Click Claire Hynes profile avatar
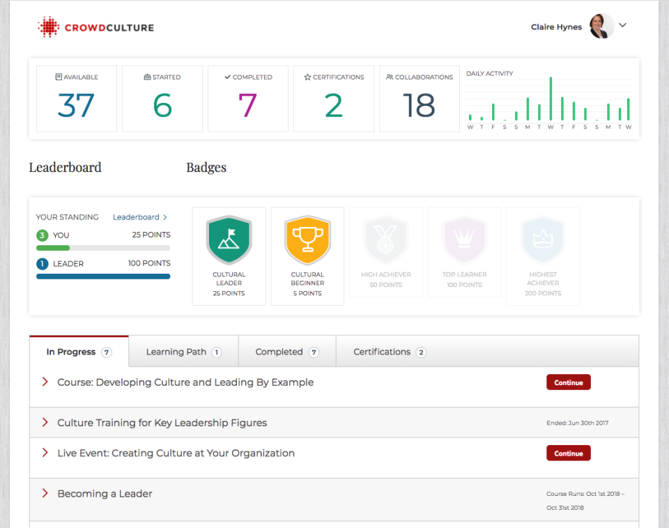Viewport: 669px width, 528px height. pos(601,26)
